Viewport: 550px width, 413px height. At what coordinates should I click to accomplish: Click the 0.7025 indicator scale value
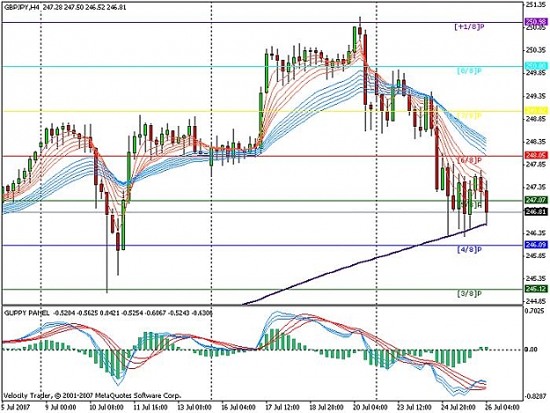pyautogui.click(x=536, y=311)
